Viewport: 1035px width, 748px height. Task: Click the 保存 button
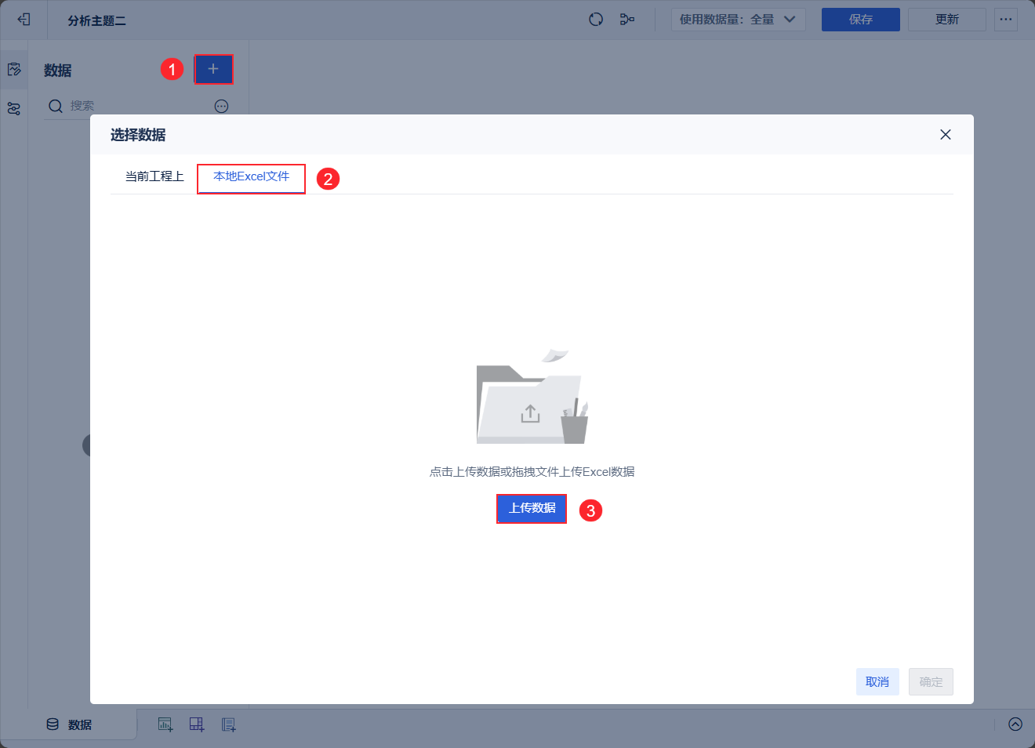860,20
